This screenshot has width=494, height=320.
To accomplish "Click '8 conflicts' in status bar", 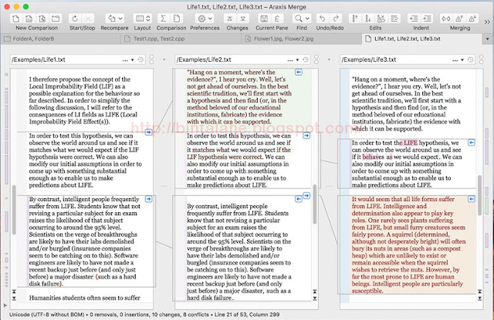I will tap(195, 315).
